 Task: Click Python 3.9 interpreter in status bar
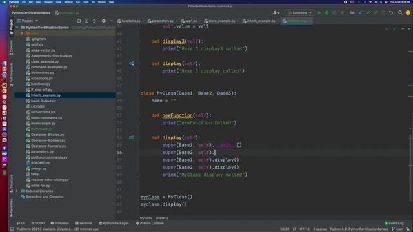click(x=359, y=229)
